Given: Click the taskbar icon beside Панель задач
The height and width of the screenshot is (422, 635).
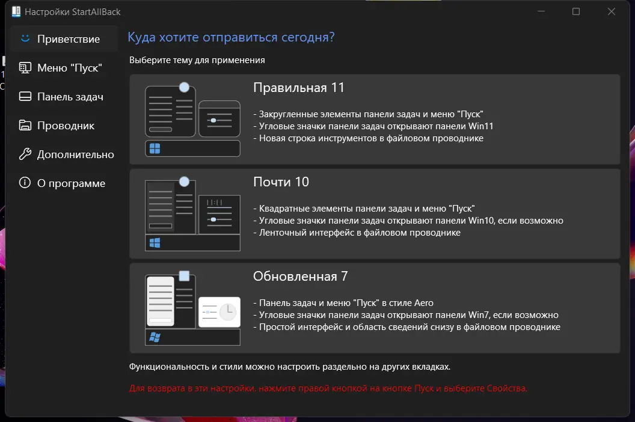Looking at the screenshot, I should click(x=25, y=96).
